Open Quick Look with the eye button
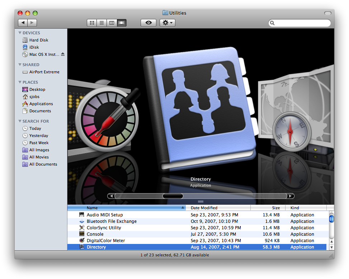The height and width of the screenshot is (279, 349). click(148, 23)
